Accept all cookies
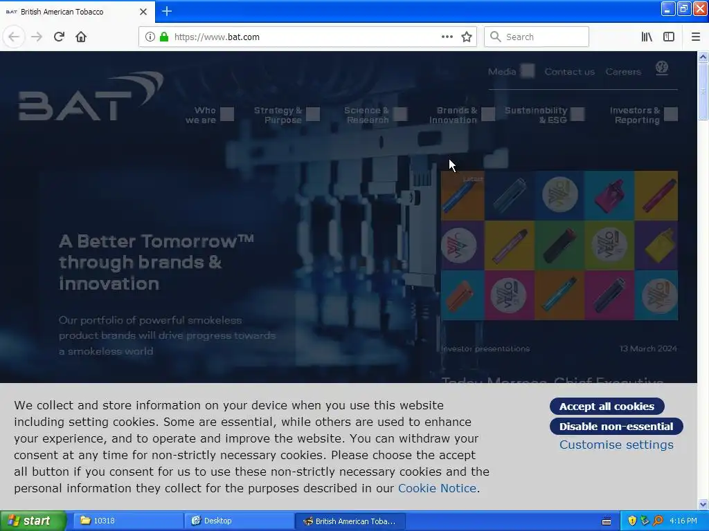Image resolution: width=709 pixels, height=531 pixels. 607,406
